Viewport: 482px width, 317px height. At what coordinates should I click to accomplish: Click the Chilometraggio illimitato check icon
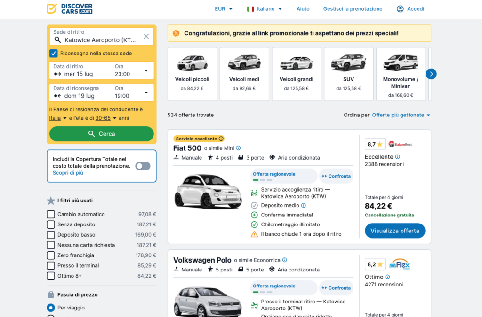tap(254, 224)
